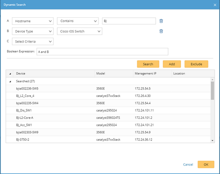
Task: Click the Add button
Action: 172,64
